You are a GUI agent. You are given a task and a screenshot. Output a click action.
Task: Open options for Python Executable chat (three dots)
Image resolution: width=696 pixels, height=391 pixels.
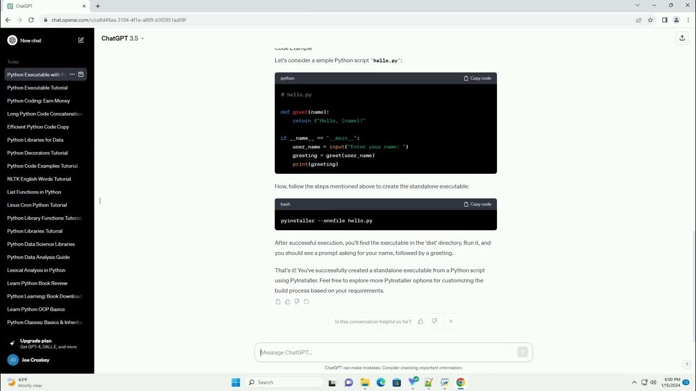pyautogui.click(x=72, y=74)
